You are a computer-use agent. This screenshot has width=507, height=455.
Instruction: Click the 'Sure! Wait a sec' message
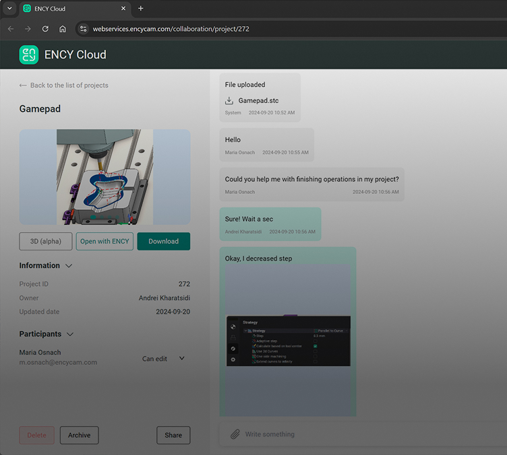pos(270,224)
